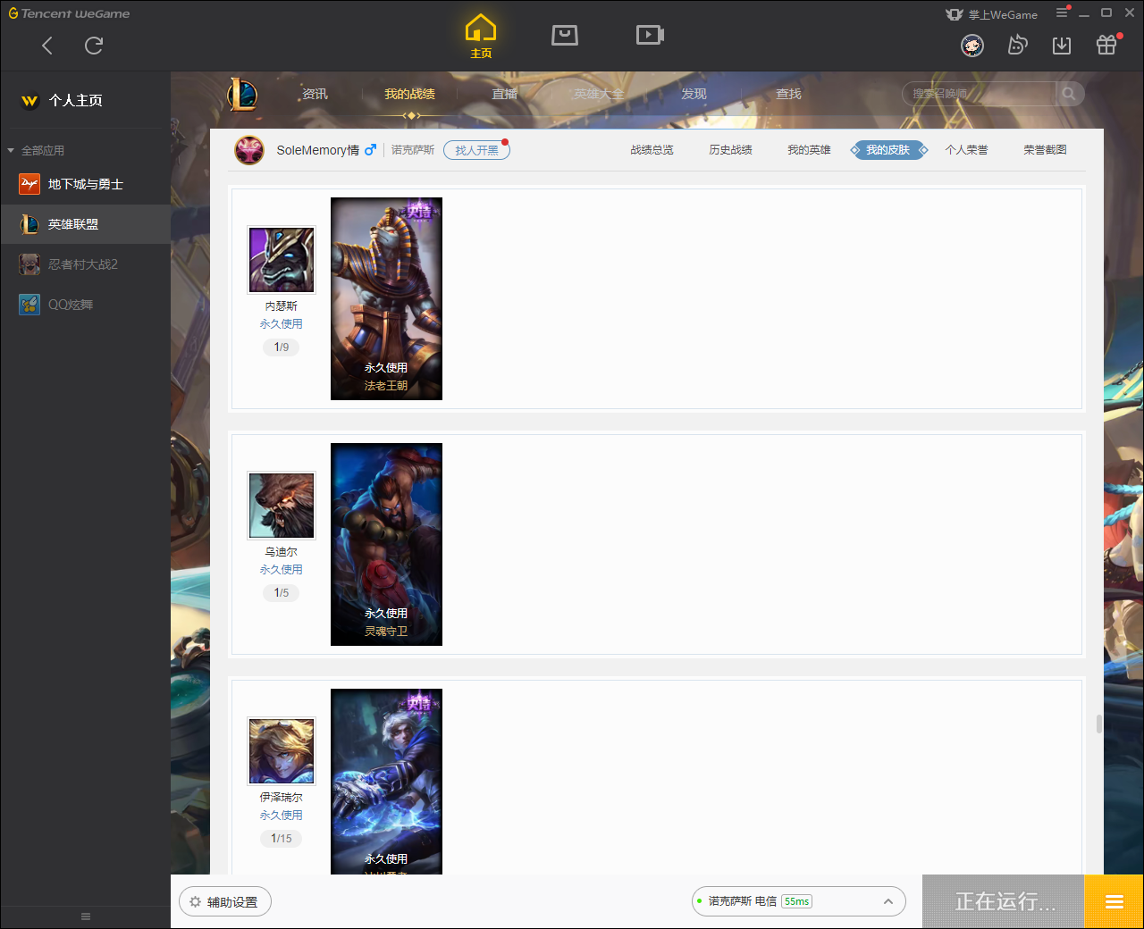The height and width of the screenshot is (929, 1144).
Task: Expand the 诺克萨斯 电信 server selector
Action: tap(799, 901)
